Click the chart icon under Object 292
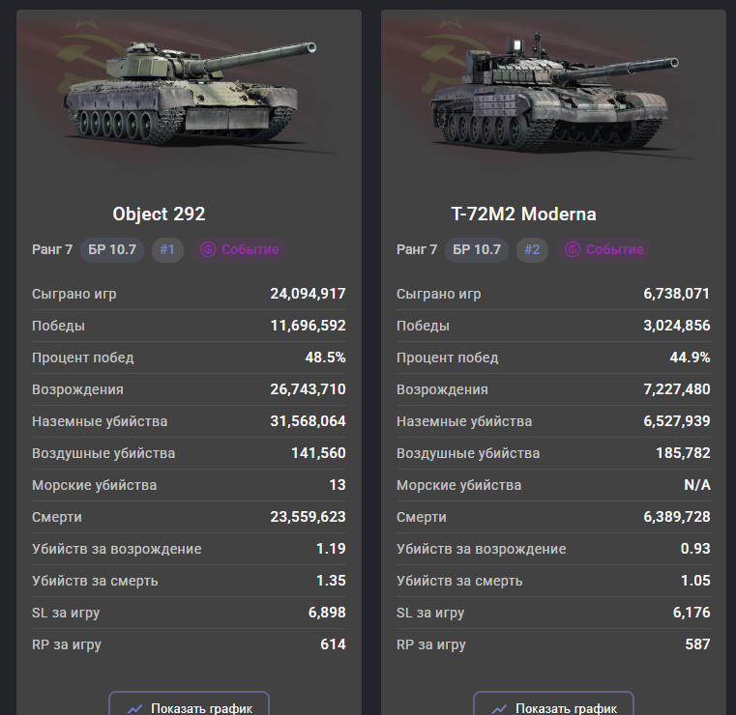 pos(135,708)
